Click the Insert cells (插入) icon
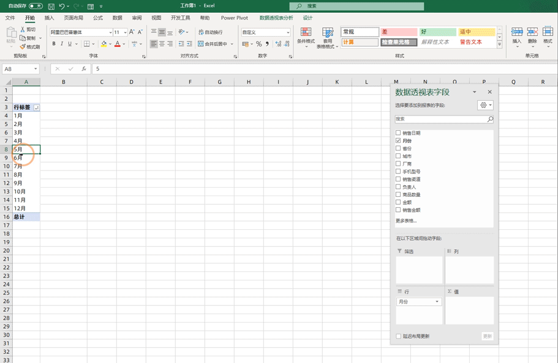Viewport: 558px width, 363px height. click(x=516, y=35)
